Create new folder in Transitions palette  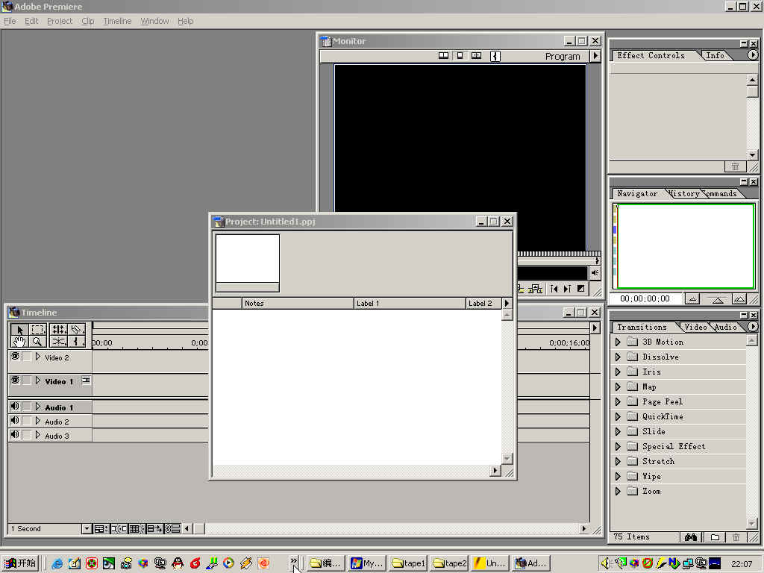click(x=715, y=537)
